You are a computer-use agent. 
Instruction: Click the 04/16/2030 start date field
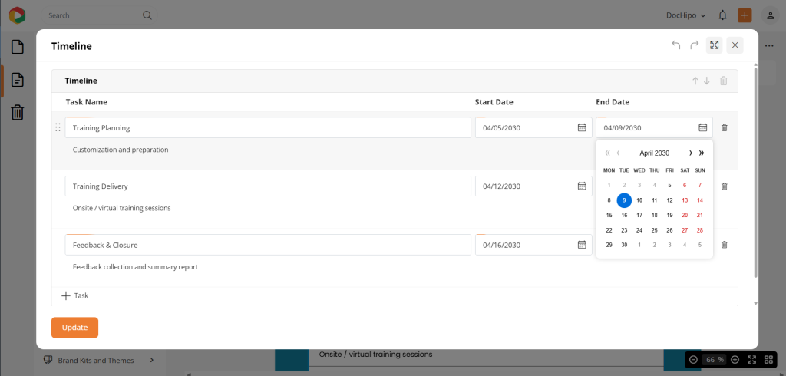coord(533,245)
